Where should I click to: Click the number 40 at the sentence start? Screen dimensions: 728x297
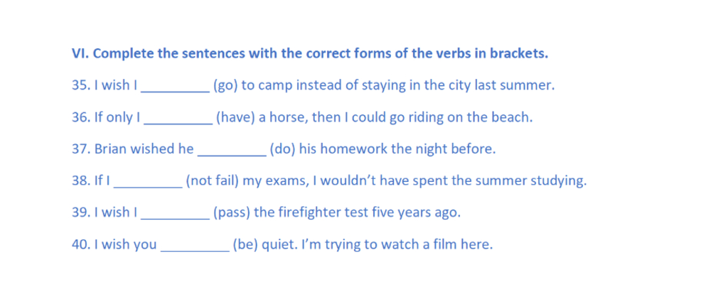click(x=80, y=244)
